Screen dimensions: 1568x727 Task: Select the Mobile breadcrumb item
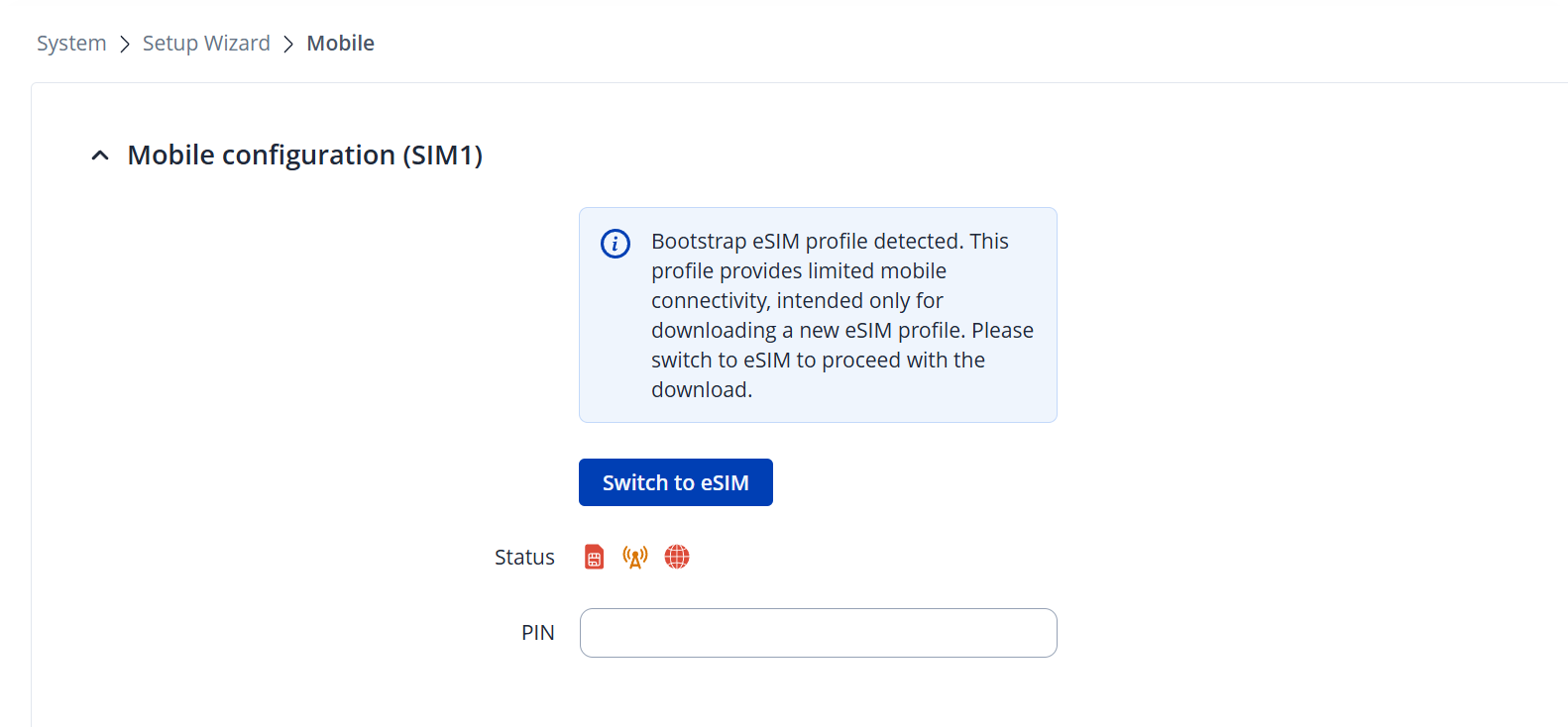[x=340, y=44]
